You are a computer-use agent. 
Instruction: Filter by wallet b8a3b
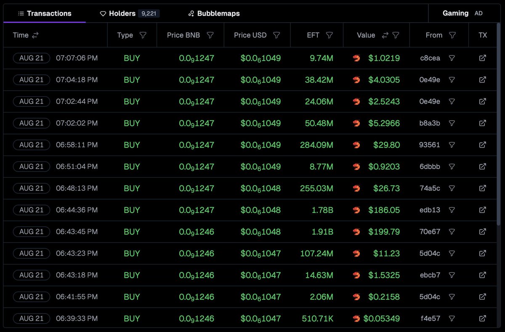tap(452, 123)
